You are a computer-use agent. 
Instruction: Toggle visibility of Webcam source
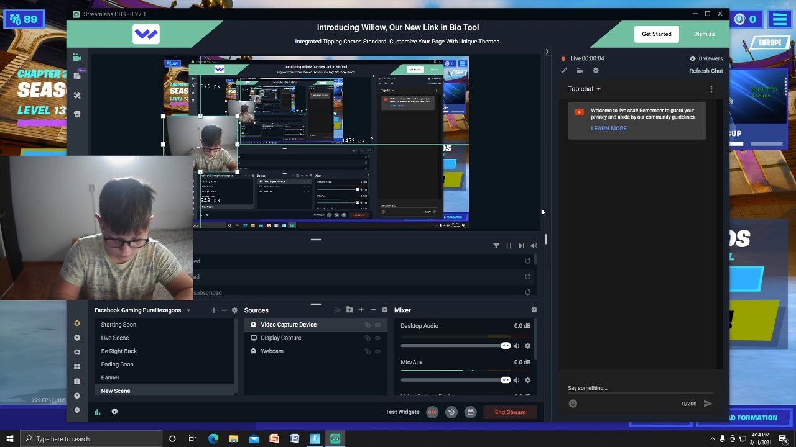coord(377,351)
